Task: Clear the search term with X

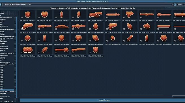Action: pos(172,5)
